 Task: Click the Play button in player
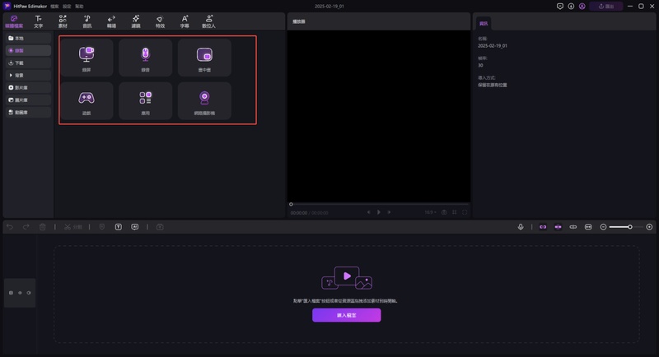pyautogui.click(x=379, y=212)
